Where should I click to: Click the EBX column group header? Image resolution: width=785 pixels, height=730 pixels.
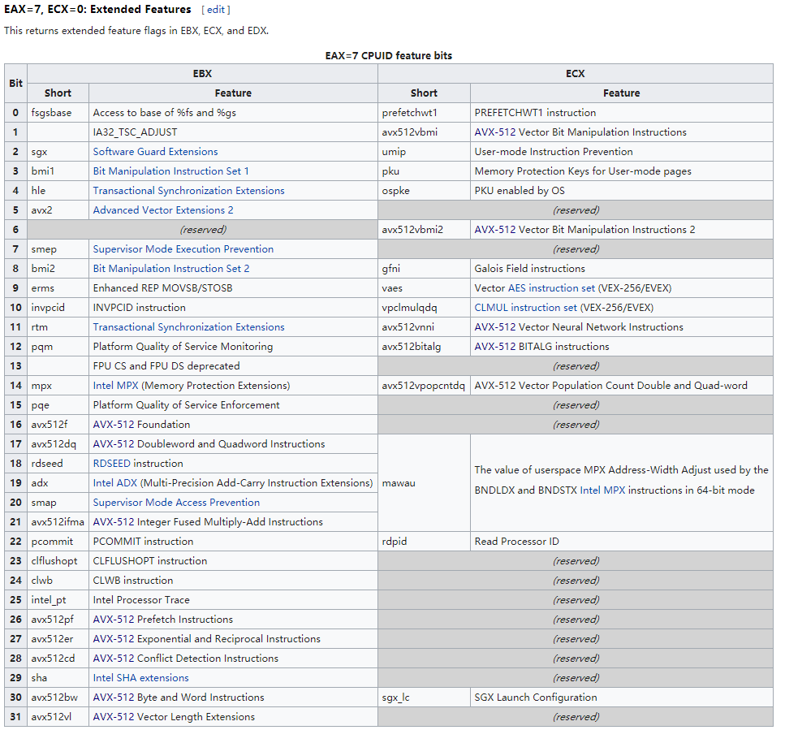(202, 74)
